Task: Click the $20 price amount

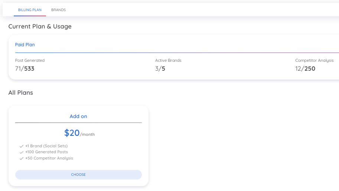Action: point(72,133)
